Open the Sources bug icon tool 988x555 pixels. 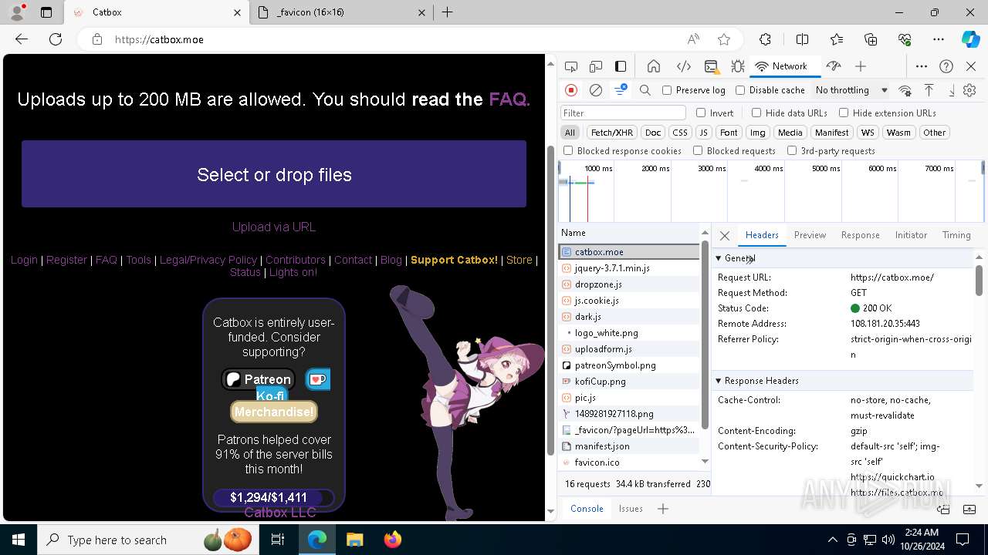pyautogui.click(x=738, y=66)
